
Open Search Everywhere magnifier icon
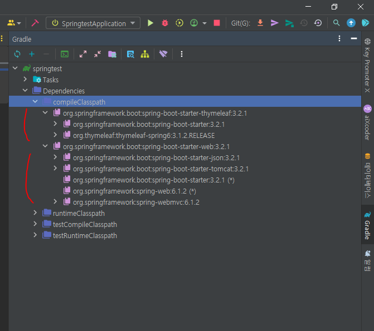click(x=336, y=23)
